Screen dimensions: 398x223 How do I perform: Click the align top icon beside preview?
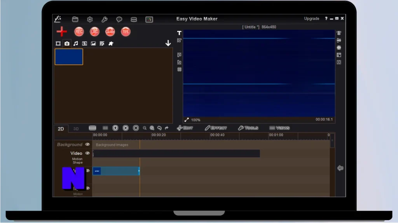click(x=179, y=55)
